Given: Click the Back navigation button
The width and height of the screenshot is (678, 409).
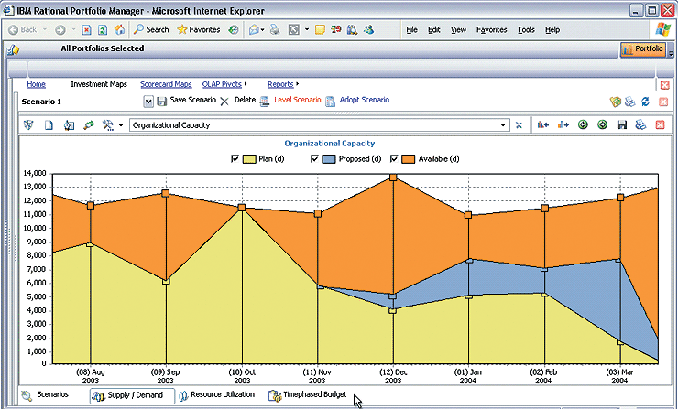Looking at the screenshot, I should (x=23, y=29).
